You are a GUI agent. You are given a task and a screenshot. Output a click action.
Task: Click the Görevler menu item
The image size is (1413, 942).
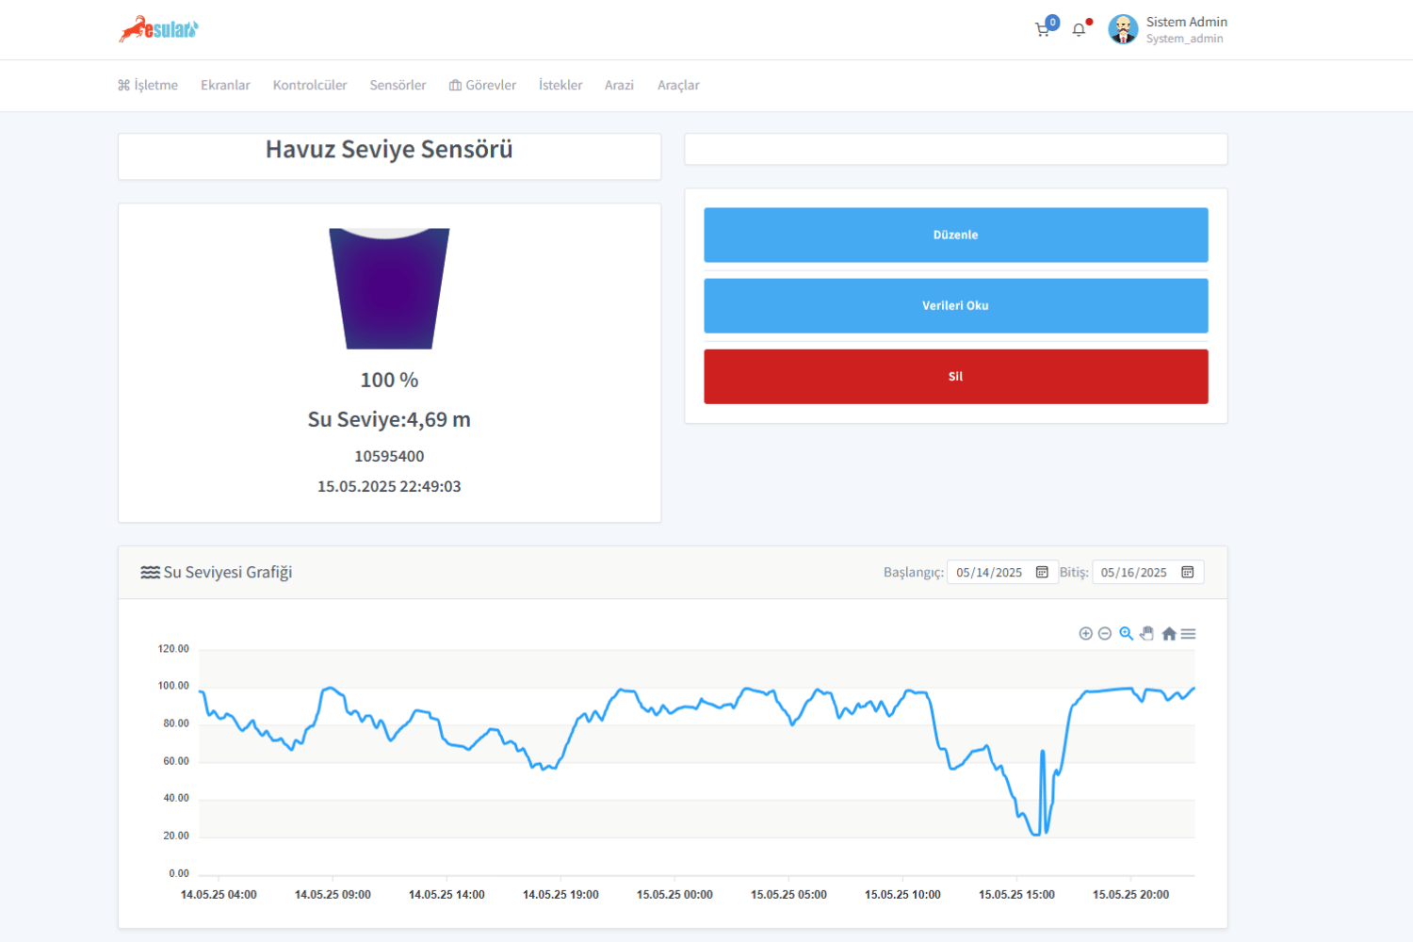pos(483,85)
